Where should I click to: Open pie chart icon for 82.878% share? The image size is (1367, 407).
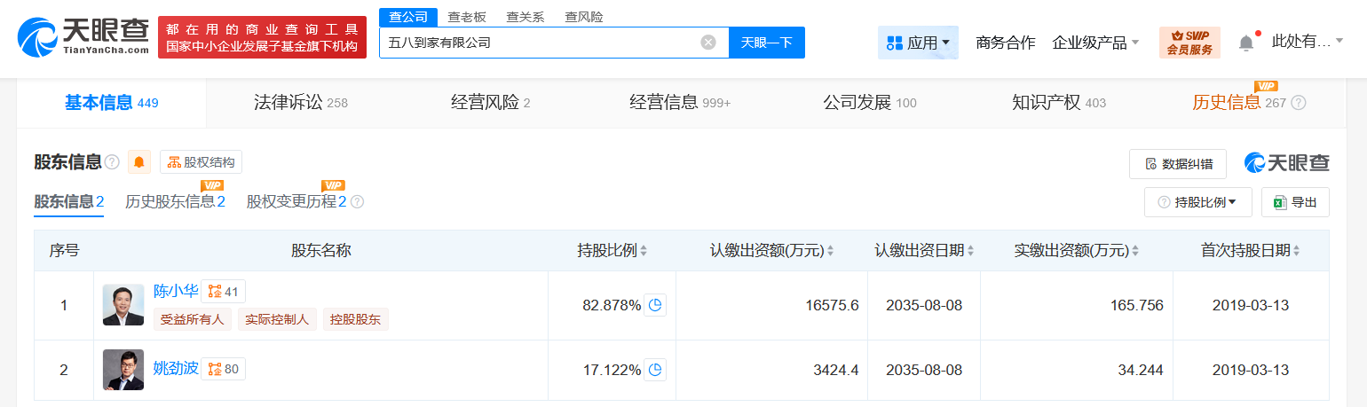tap(655, 305)
